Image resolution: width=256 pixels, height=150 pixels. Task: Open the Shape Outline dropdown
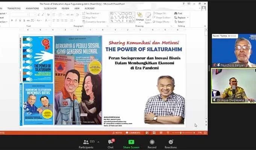click(x=162, y=18)
